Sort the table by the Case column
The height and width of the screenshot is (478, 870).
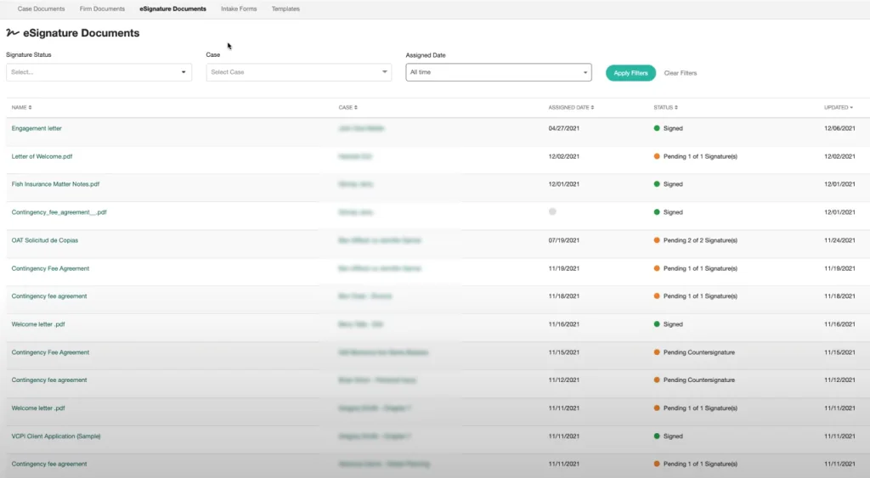(347, 108)
